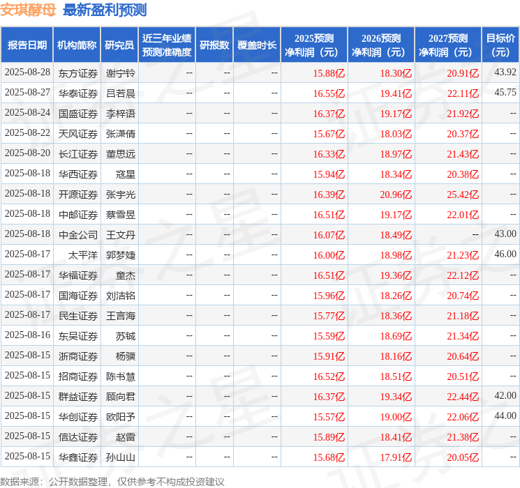Click the 25.42亿 forecast value
Screen dimensions: 520x488
coord(463,195)
